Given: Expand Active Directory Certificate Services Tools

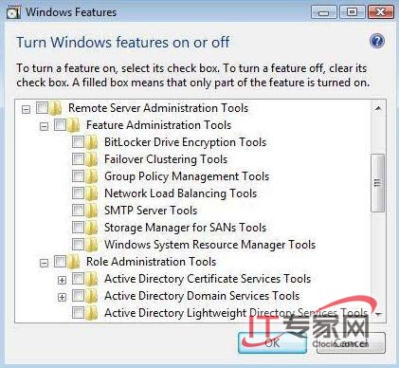Looking at the screenshot, I should coord(62,280).
